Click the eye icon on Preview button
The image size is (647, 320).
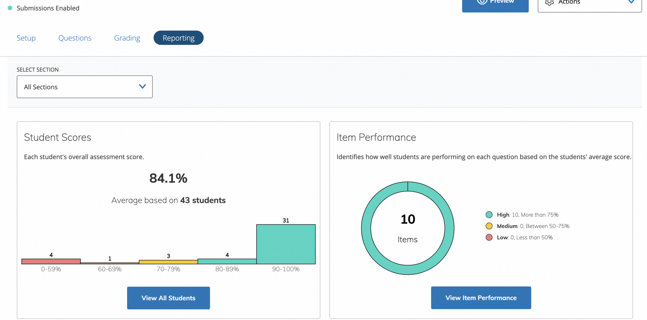tap(482, 2)
